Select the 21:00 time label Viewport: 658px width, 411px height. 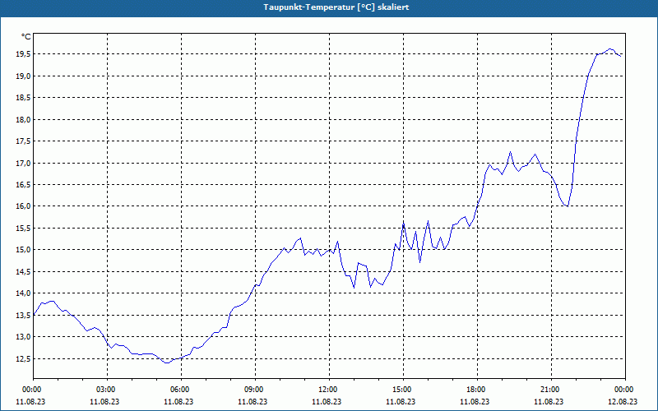(x=549, y=390)
